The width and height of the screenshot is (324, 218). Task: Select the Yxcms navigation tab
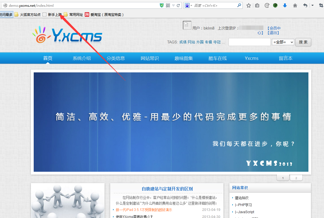(251, 58)
